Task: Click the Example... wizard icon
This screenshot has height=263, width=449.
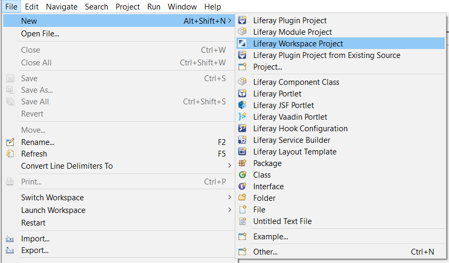Action: (242, 237)
